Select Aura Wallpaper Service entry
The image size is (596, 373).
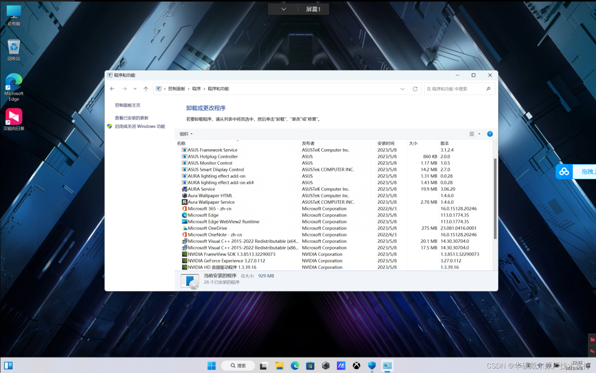(211, 202)
